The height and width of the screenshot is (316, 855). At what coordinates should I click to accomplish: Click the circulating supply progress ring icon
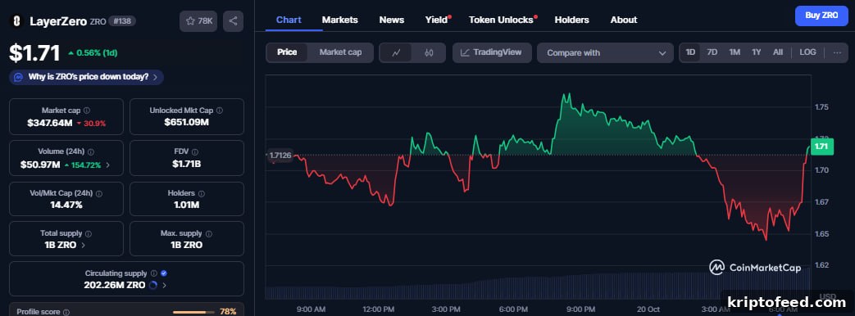pyautogui.click(x=152, y=285)
